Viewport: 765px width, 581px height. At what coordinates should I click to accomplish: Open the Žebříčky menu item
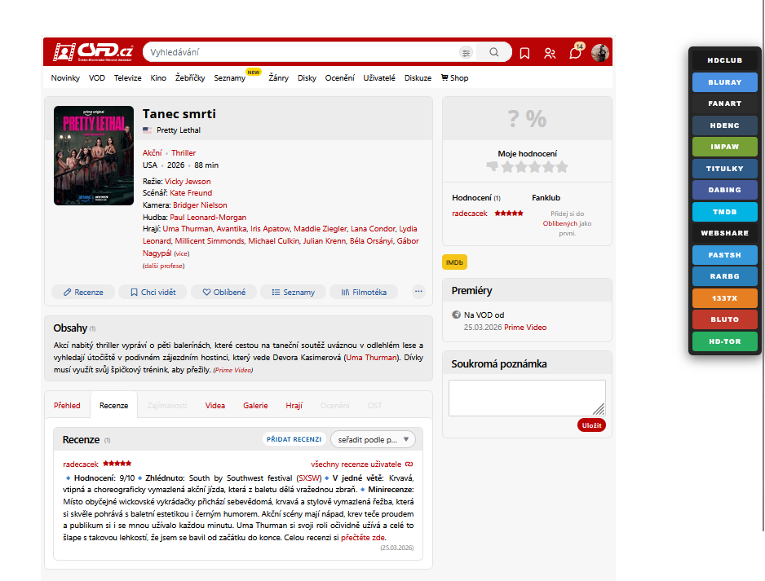(x=190, y=78)
